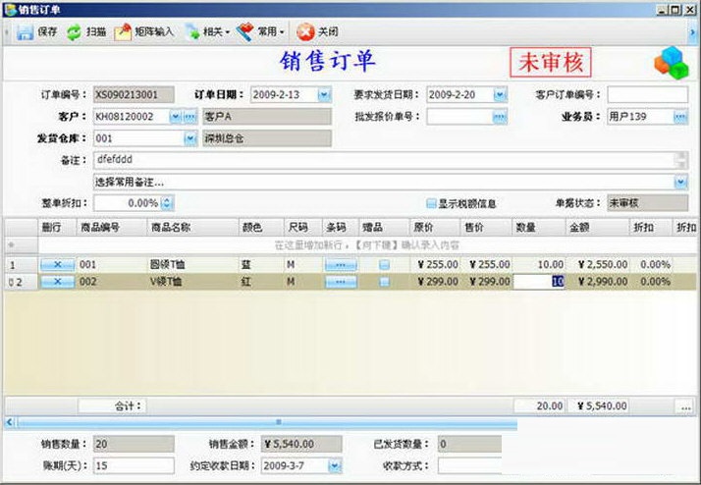Delete row 2 with the X button

click(57, 282)
